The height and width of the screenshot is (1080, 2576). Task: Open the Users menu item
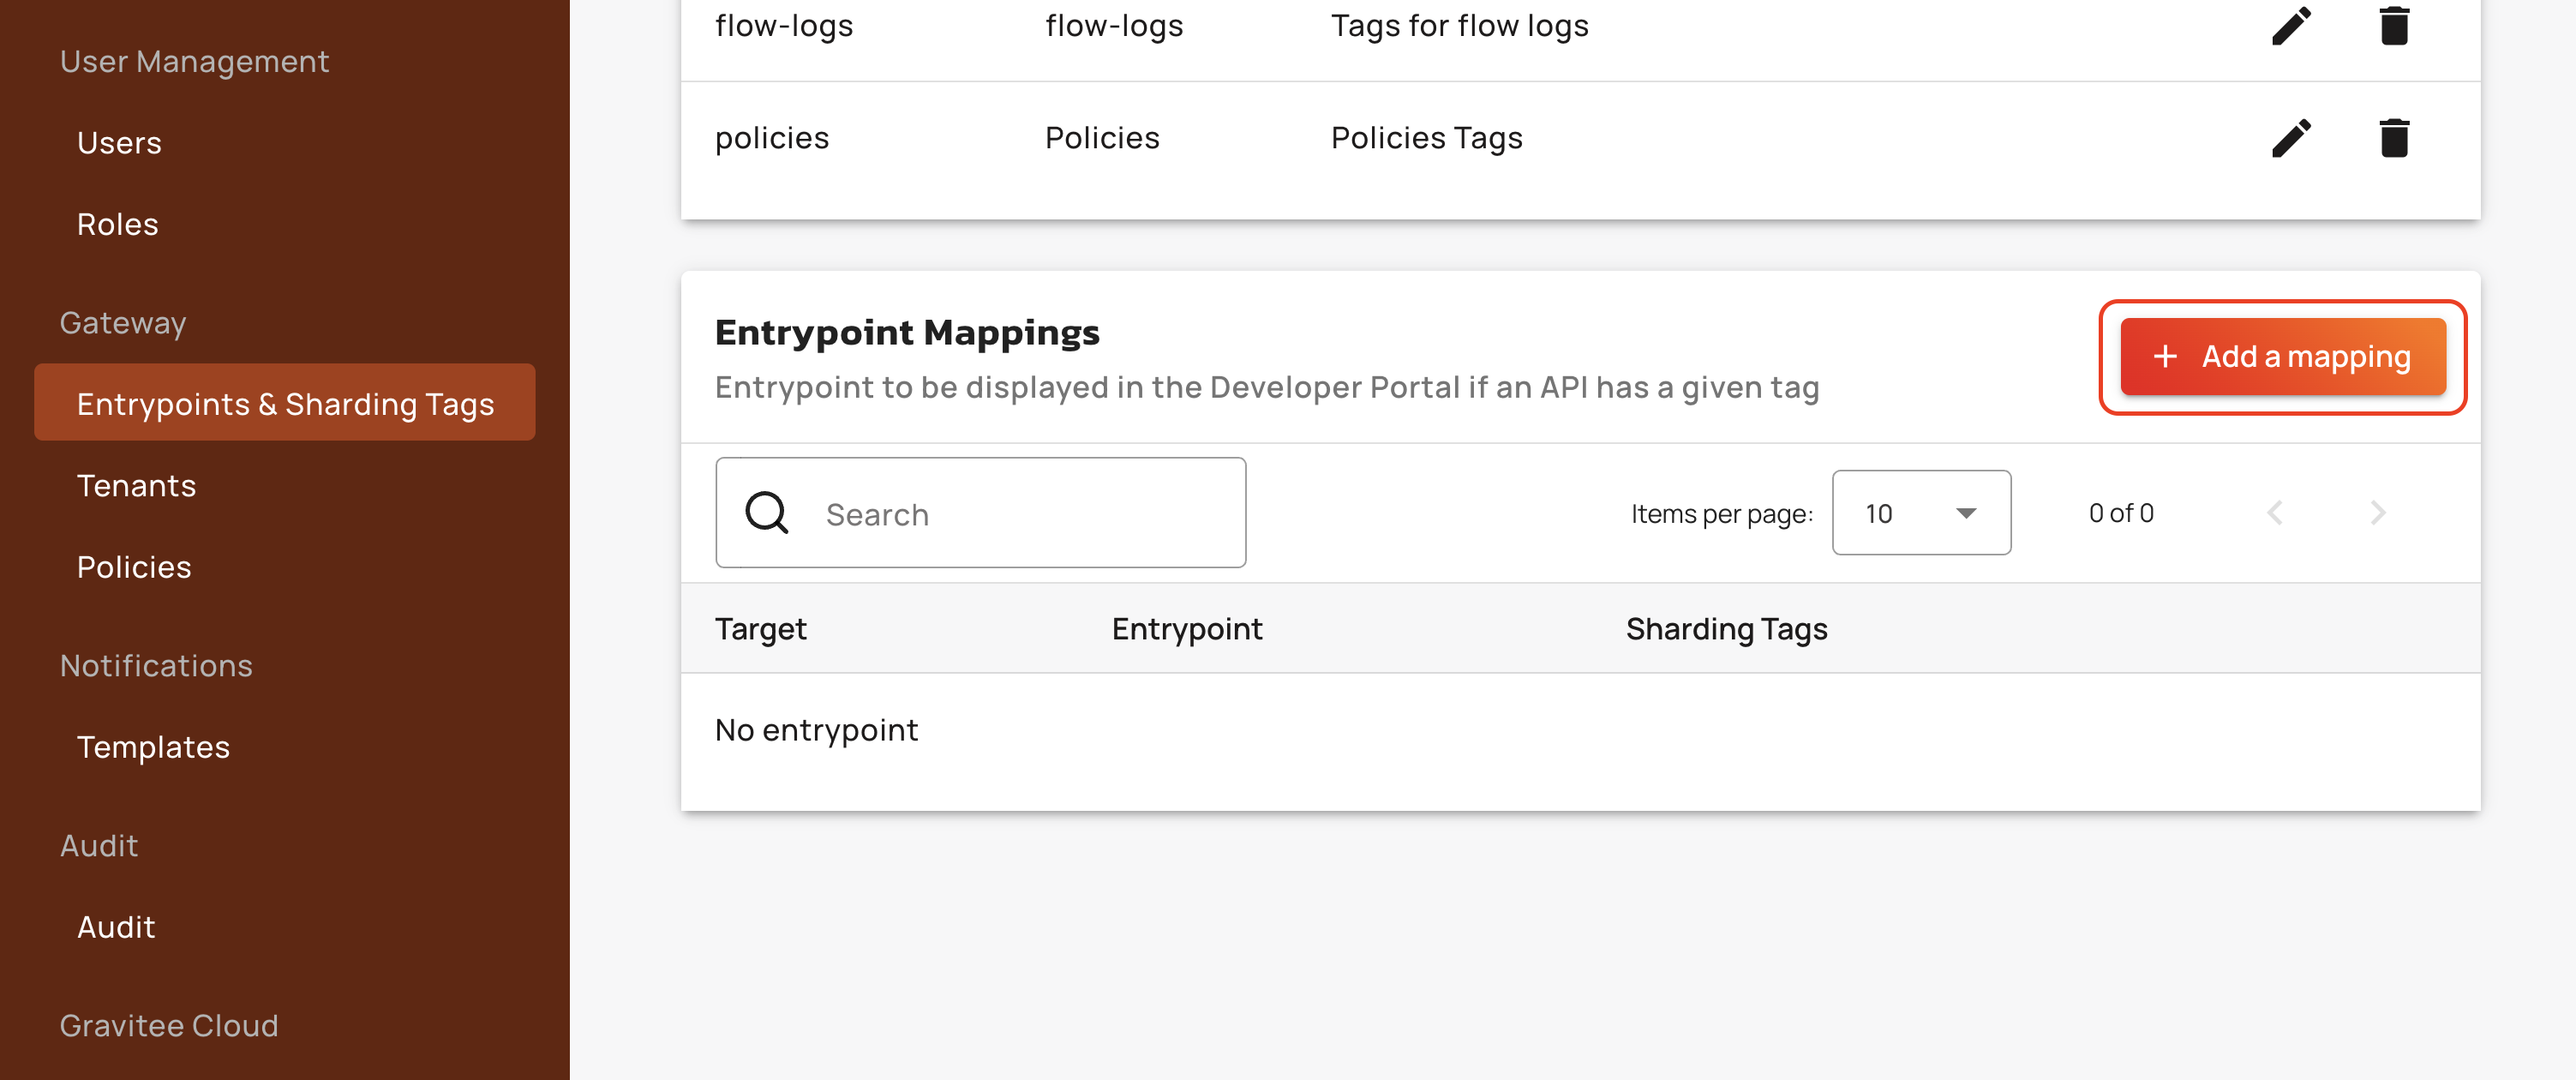point(119,143)
